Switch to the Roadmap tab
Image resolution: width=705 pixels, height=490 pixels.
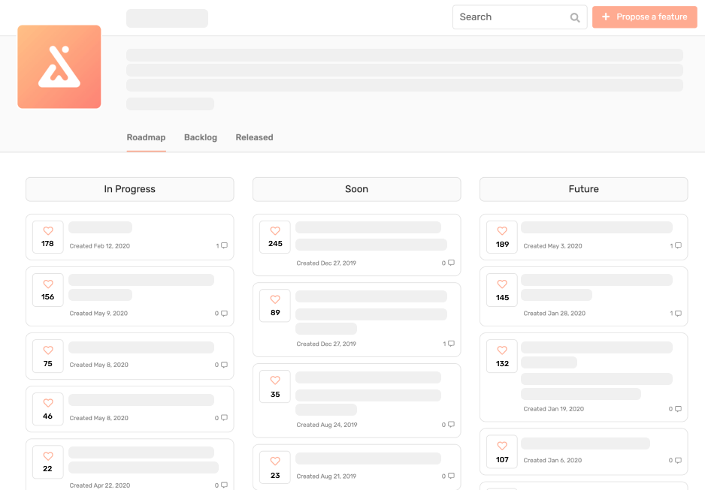pos(146,137)
